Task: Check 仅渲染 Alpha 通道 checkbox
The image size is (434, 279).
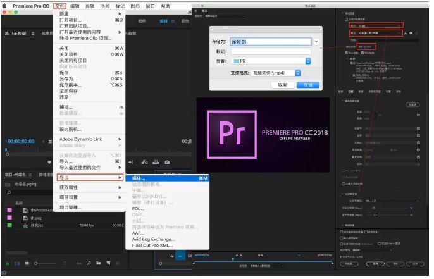Action: (379, 244)
